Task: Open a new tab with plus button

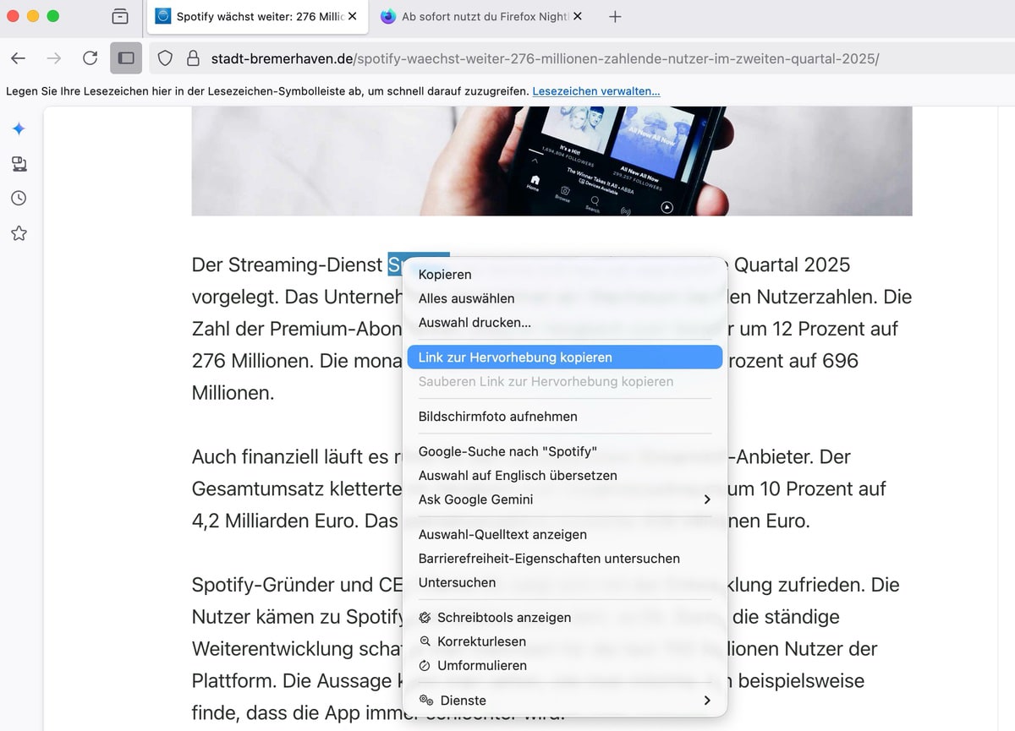Action: pyautogui.click(x=616, y=17)
